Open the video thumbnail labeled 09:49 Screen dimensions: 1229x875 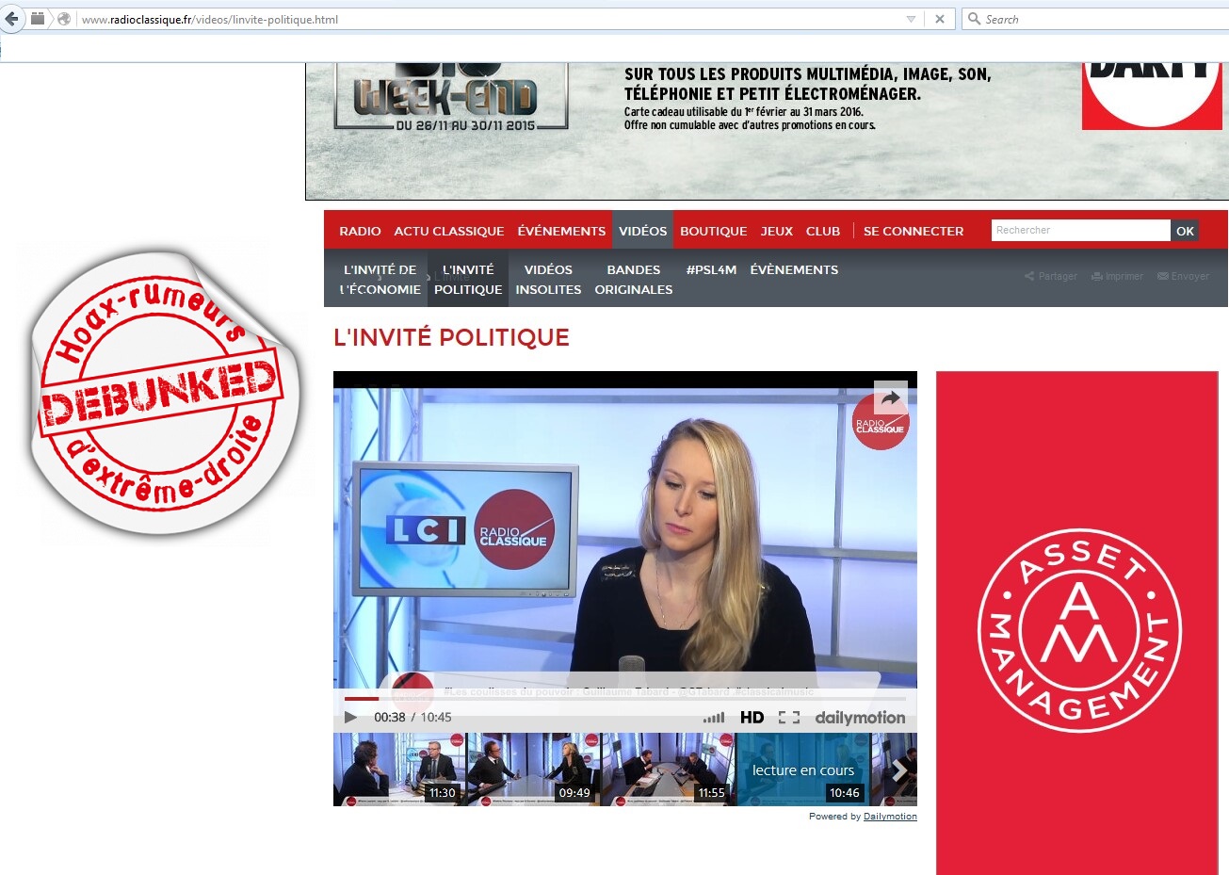[533, 770]
